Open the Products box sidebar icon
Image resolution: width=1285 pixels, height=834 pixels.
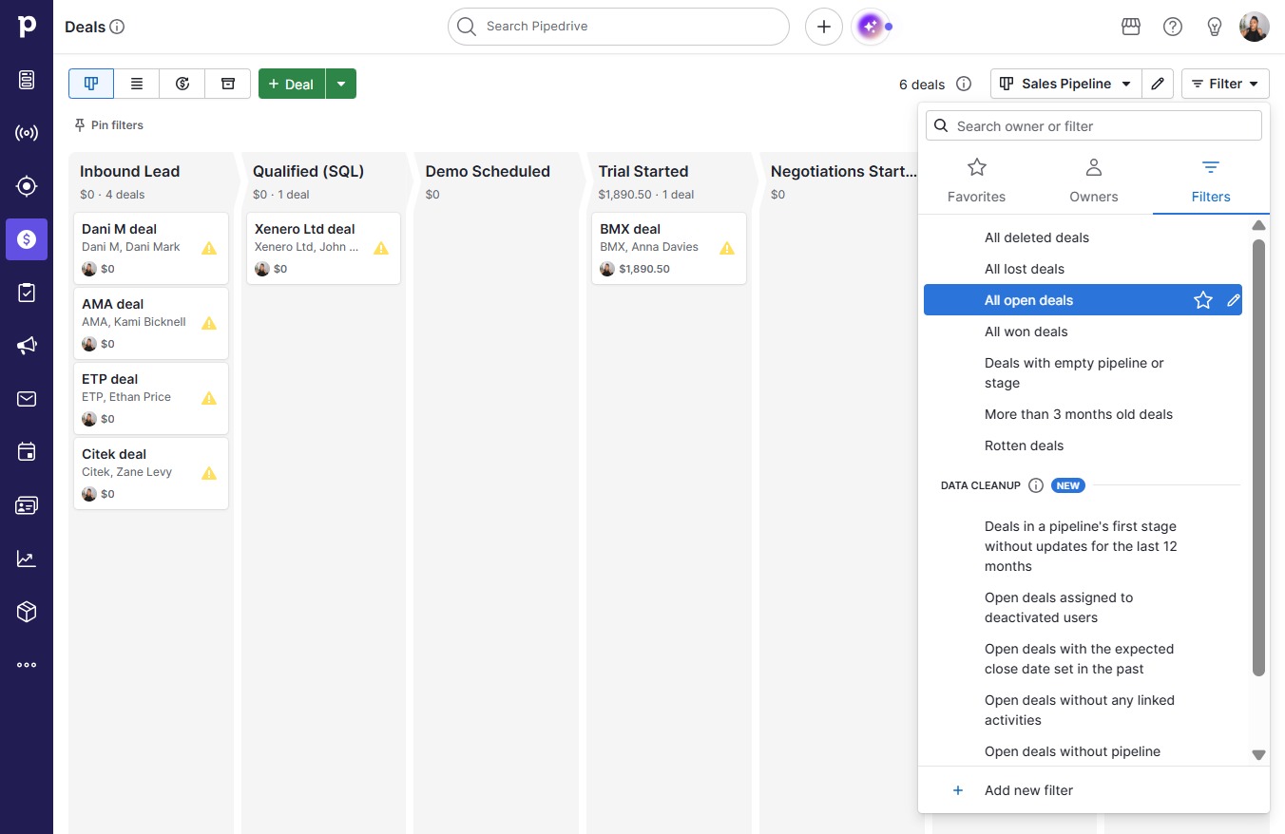(x=27, y=612)
